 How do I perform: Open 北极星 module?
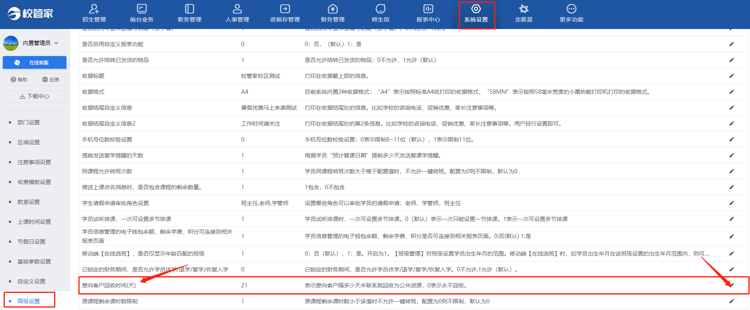coord(524,14)
